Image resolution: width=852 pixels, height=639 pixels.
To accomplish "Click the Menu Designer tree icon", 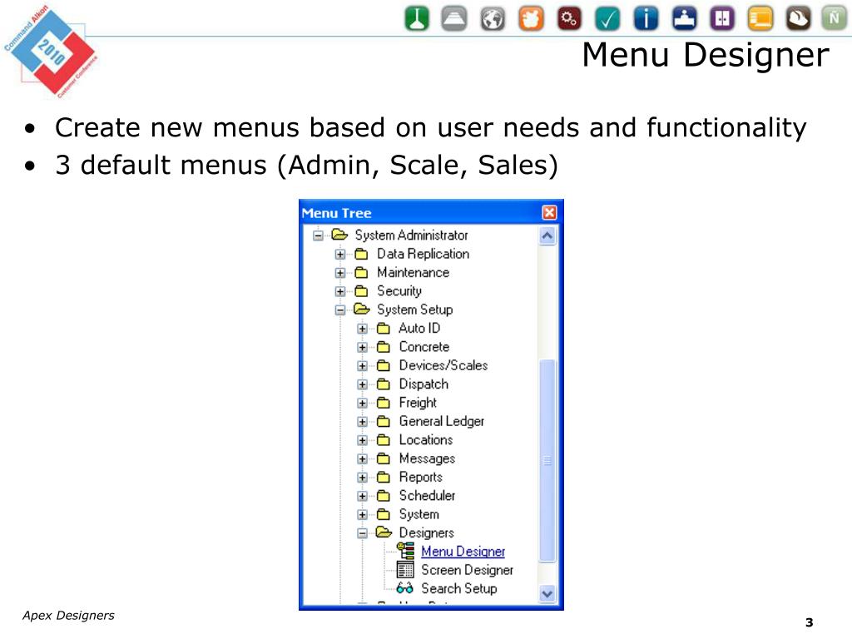I will click(x=405, y=551).
